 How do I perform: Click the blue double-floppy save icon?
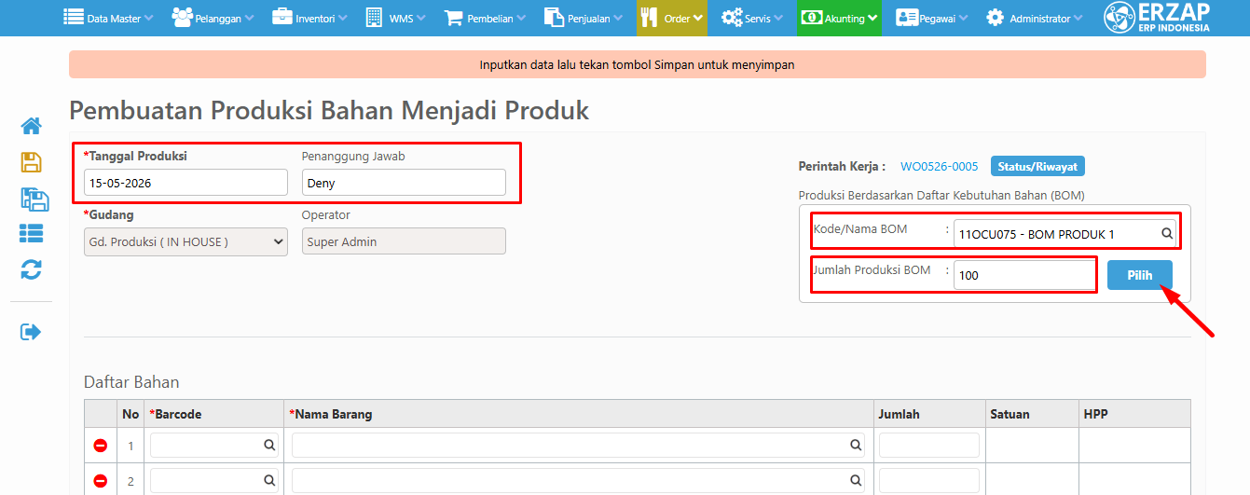tap(34, 199)
